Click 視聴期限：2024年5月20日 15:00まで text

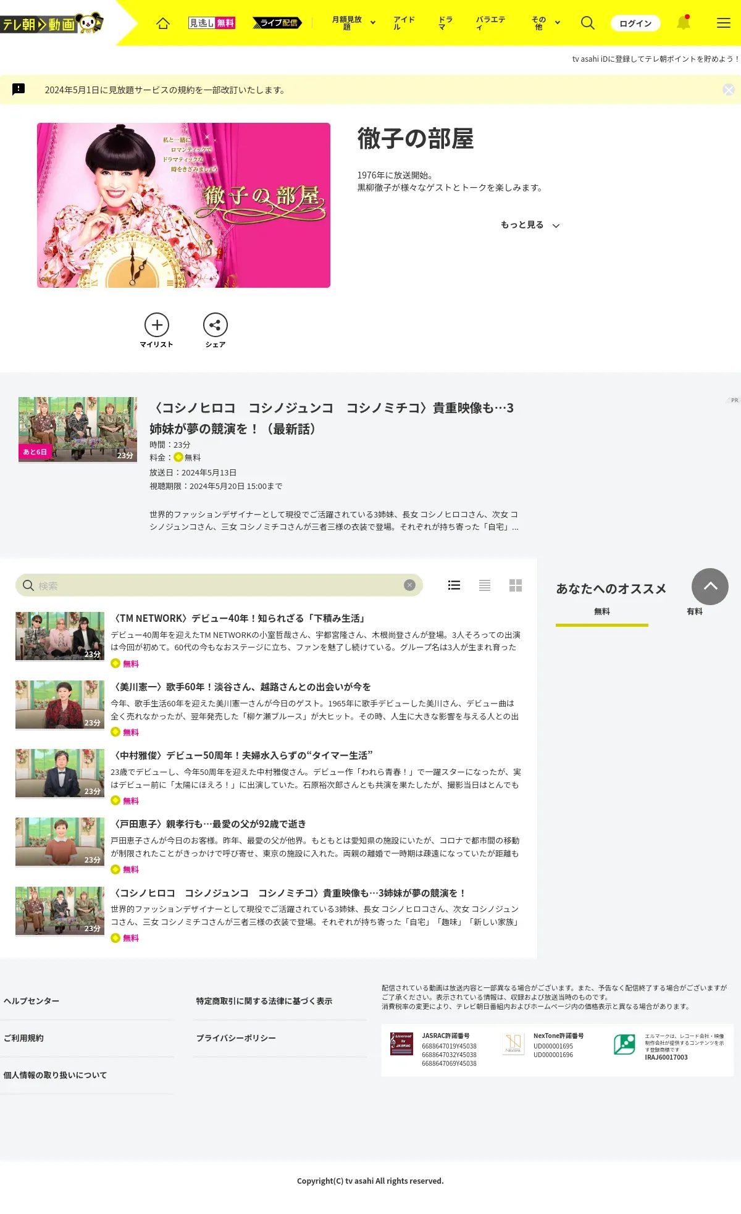pyautogui.click(x=216, y=486)
